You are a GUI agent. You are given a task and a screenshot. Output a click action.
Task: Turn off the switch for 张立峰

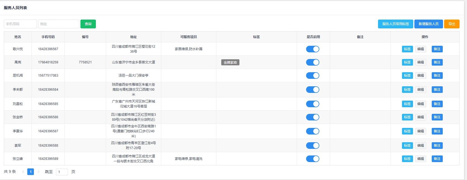313,159
